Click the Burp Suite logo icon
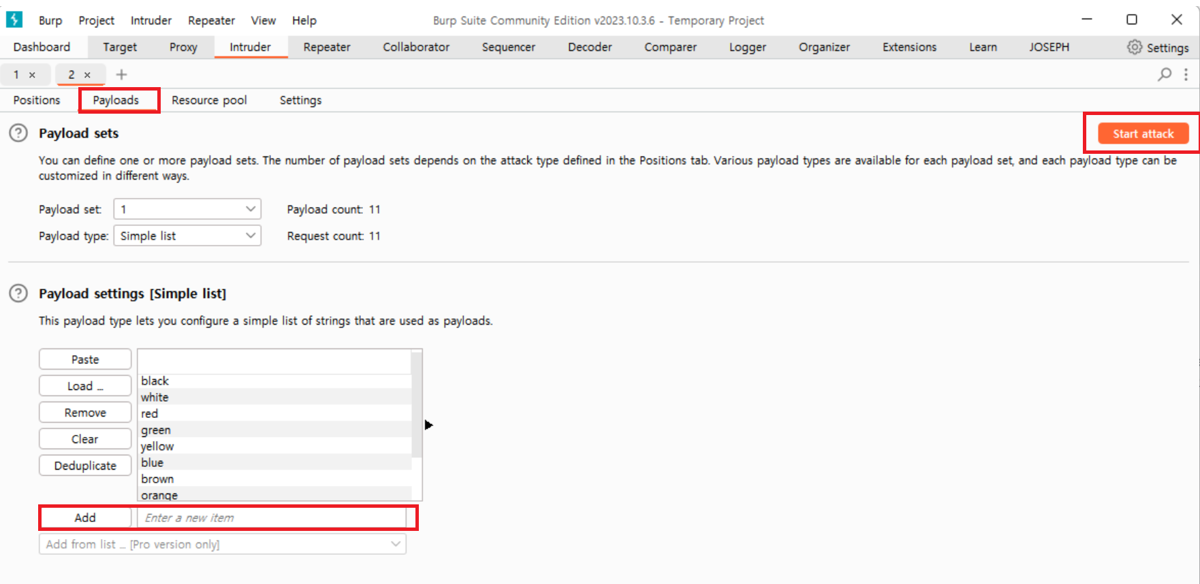The height and width of the screenshot is (584, 1200). point(14,20)
